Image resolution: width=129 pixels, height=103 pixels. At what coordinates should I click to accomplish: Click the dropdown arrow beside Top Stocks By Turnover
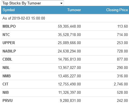coord(61,3)
